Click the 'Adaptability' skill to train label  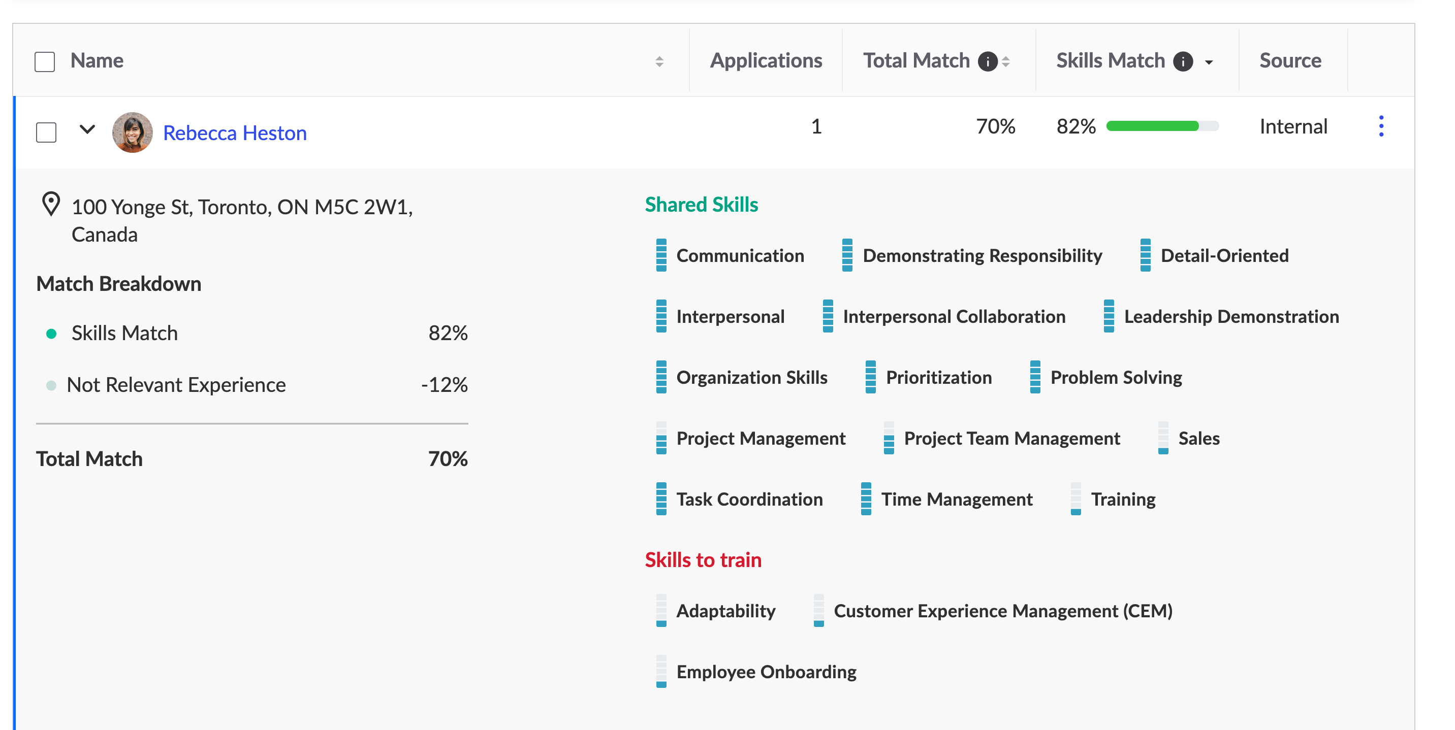coord(726,611)
